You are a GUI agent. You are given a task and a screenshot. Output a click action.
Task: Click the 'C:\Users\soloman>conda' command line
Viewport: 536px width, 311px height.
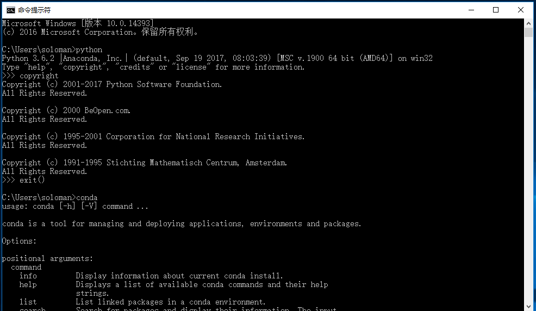pyautogui.click(x=49, y=197)
